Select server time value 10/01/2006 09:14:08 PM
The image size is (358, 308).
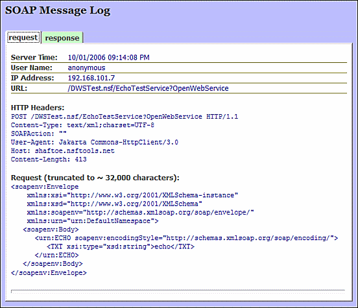tap(109, 57)
